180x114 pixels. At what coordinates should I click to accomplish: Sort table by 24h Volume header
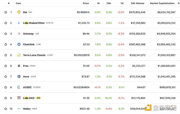click(137, 3)
